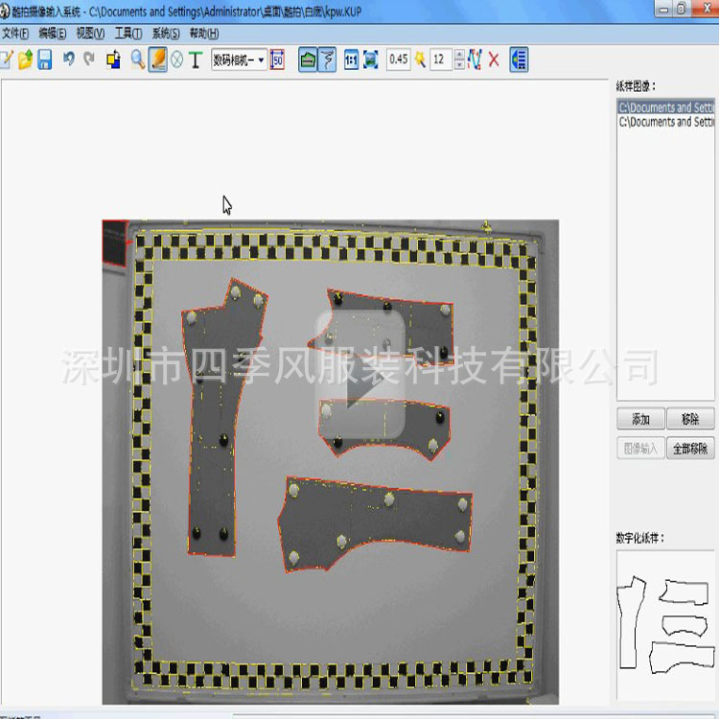The height and width of the screenshot is (719, 719).
Task: Click the digitized pattern preview thumbnail
Action: coord(666,625)
